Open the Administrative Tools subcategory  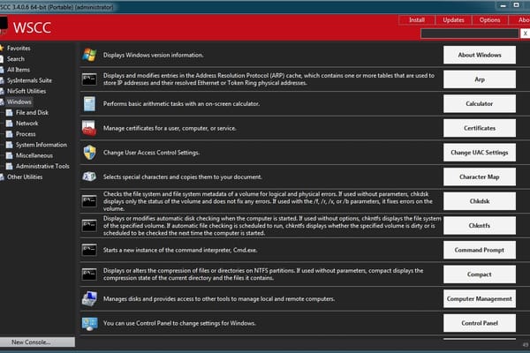(42, 166)
